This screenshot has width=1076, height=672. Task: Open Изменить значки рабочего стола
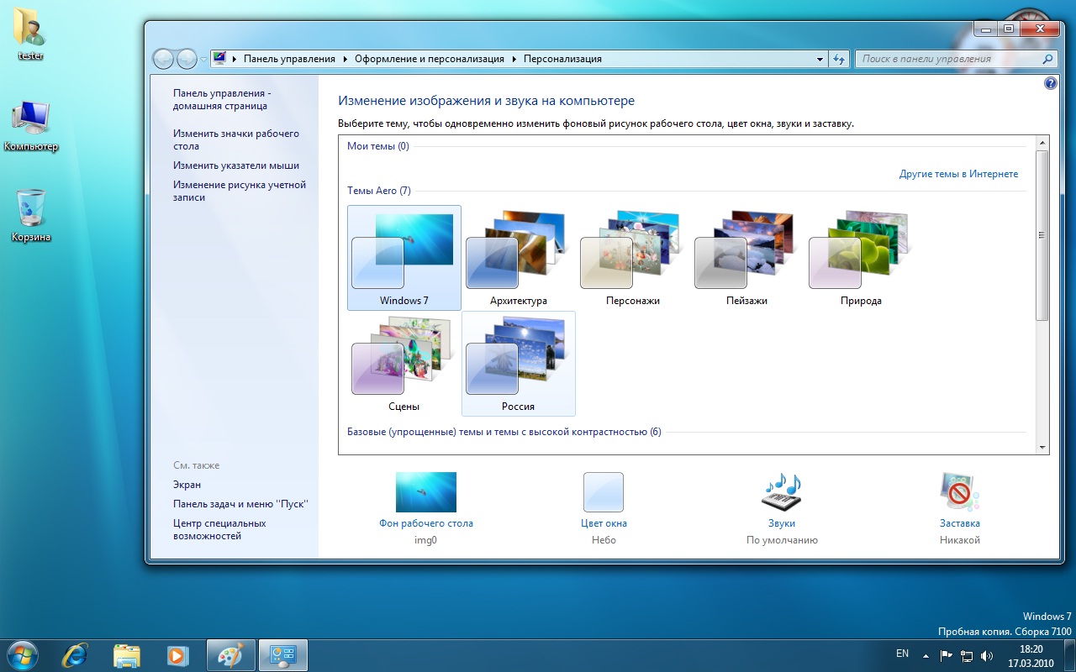tap(236, 139)
